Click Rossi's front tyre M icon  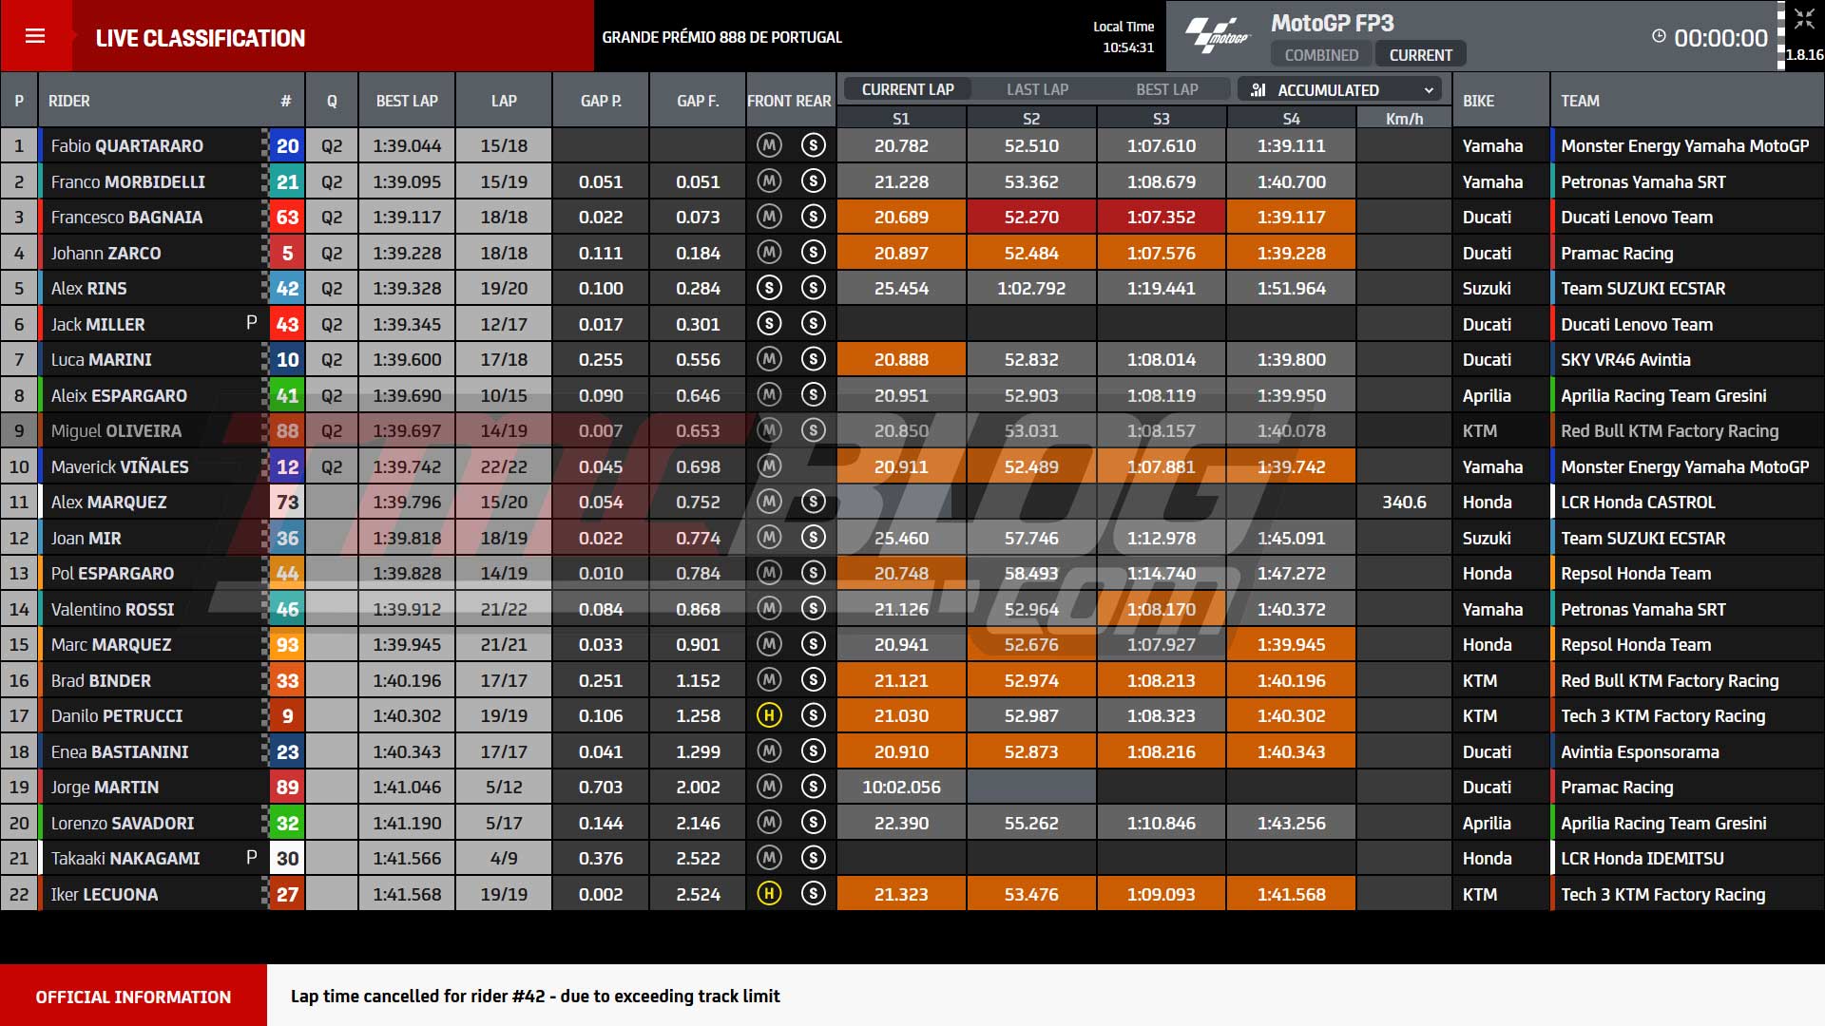(769, 609)
